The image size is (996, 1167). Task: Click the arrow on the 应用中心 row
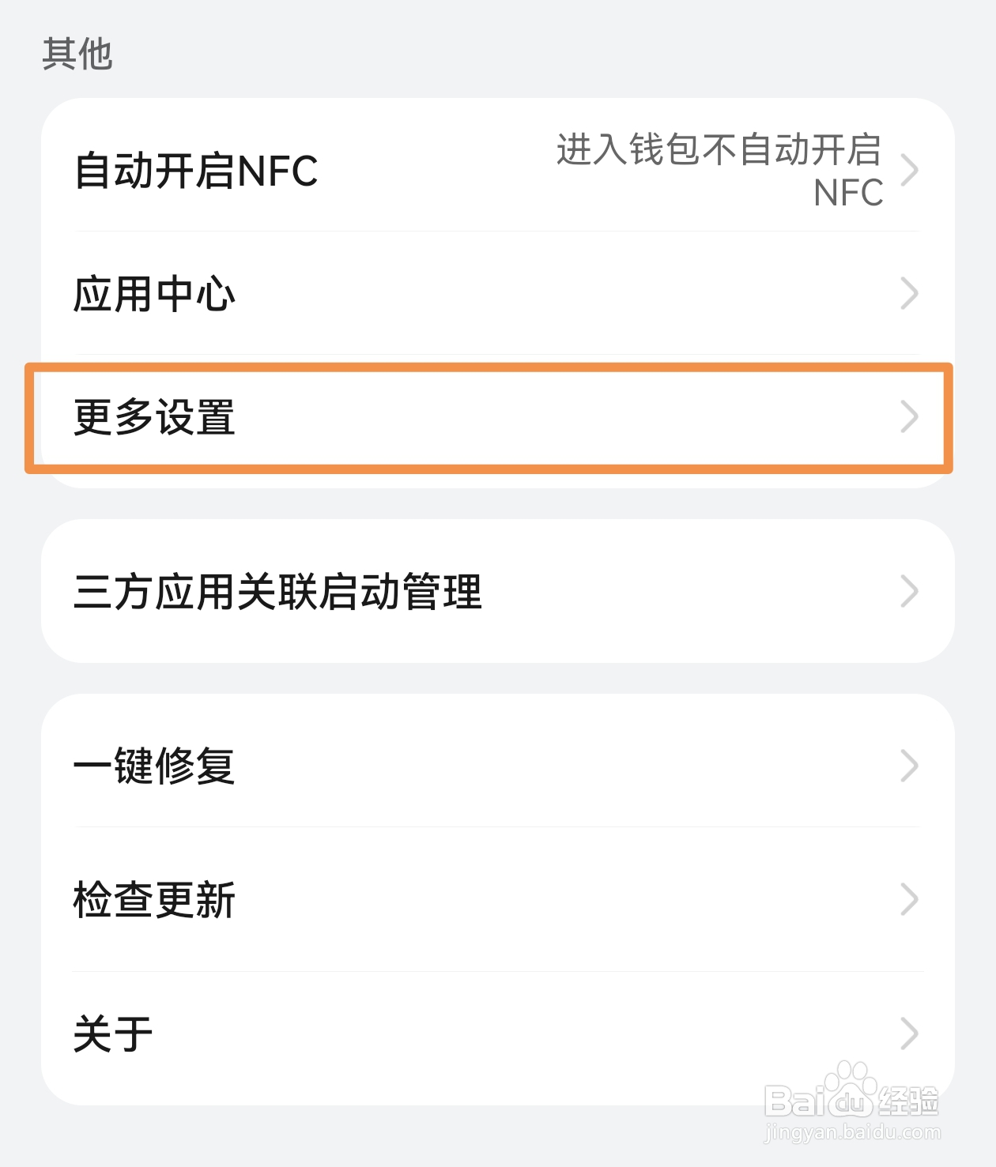click(x=909, y=294)
